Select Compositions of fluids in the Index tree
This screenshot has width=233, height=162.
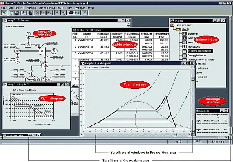pos(201,59)
